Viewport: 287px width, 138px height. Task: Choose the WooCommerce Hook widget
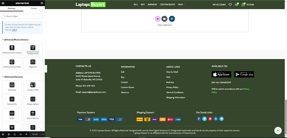(12, 64)
